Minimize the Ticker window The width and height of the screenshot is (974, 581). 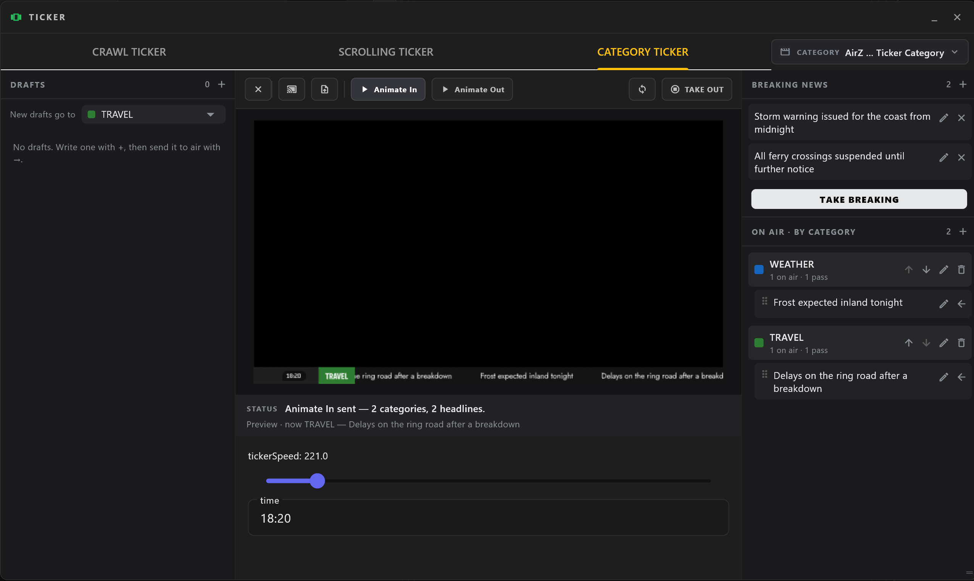pos(934,18)
